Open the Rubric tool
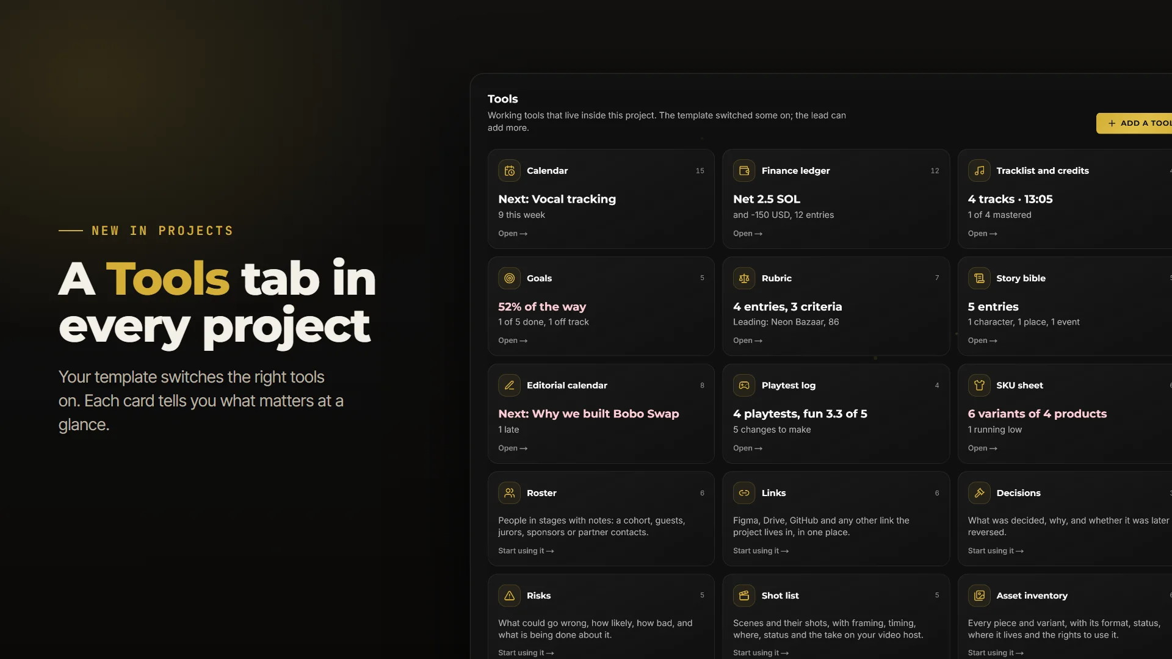 748,341
